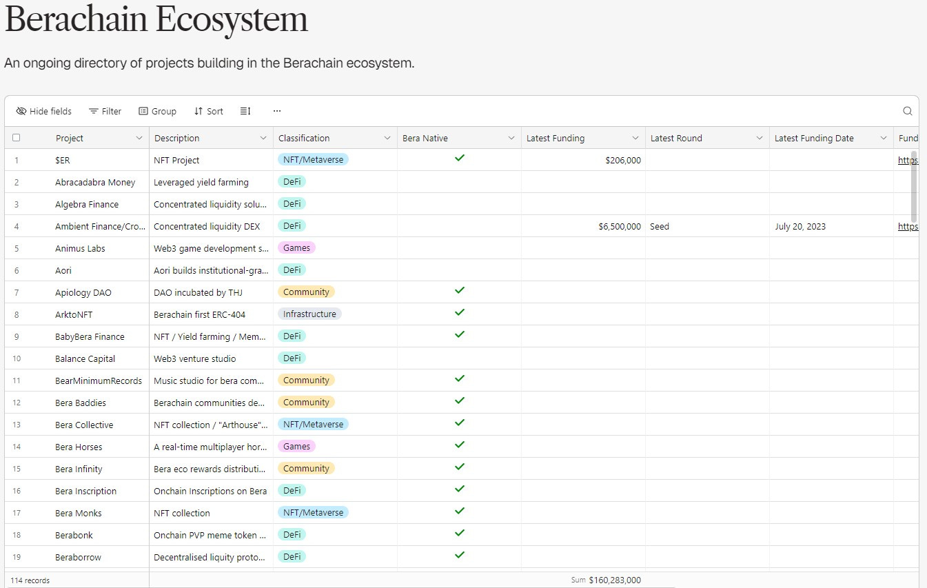This screenshot has width=927, height=588.
Task: Open the Group menu
Action: click(157, 111)
